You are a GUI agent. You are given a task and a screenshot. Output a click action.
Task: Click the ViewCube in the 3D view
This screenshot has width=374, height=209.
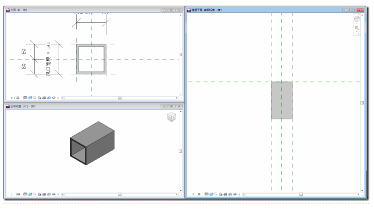pyautogui.click(x=171, y=117)
